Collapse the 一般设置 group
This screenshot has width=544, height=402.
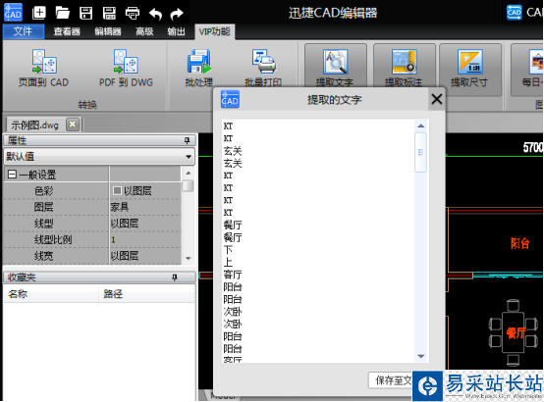(x=12, y=174)
